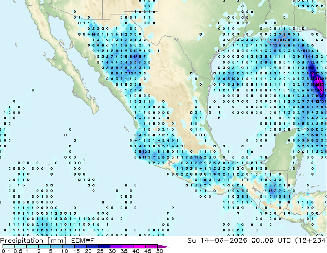
Task: Select legend swatch between 15 and 20
Action: (x=80, y=246)
